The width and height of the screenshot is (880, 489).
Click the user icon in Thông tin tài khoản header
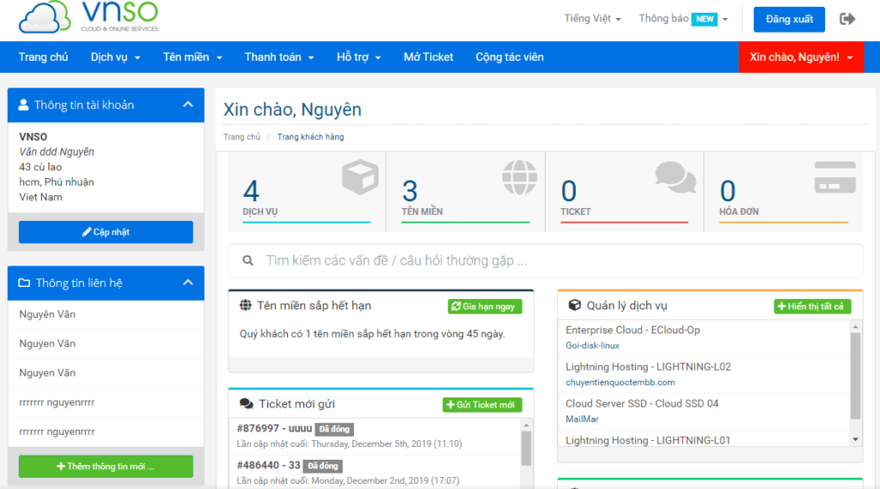[x=23, y=105]
